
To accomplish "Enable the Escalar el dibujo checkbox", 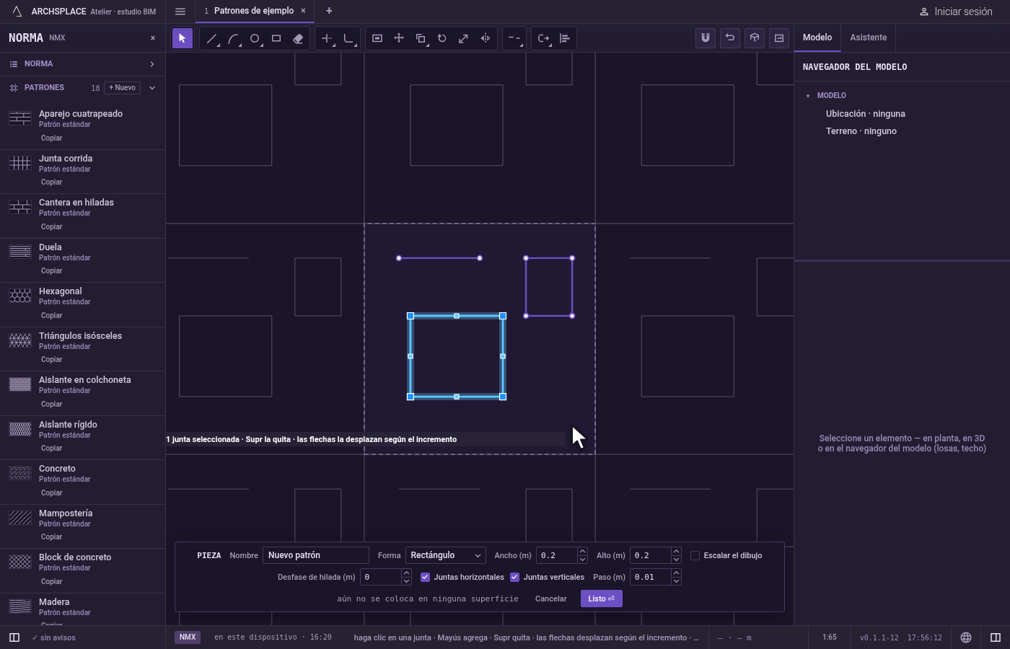I will [x=695, y=555].
